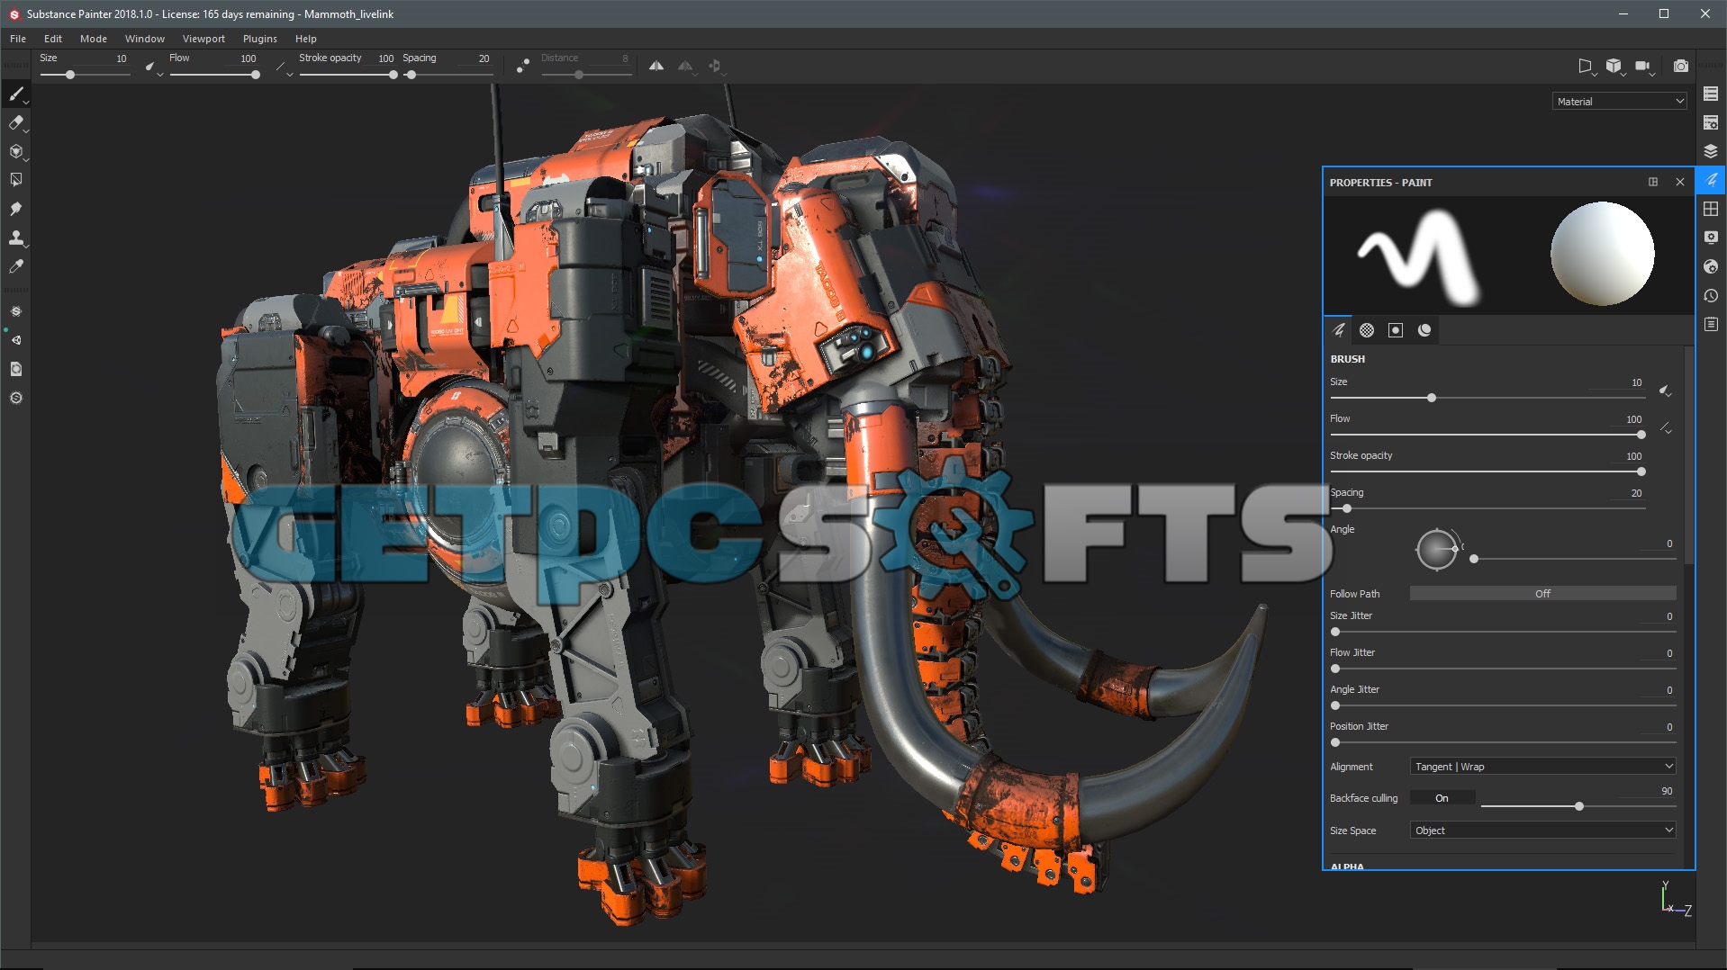
Task: Open the Mode menu
Action: tap(94, 39)
